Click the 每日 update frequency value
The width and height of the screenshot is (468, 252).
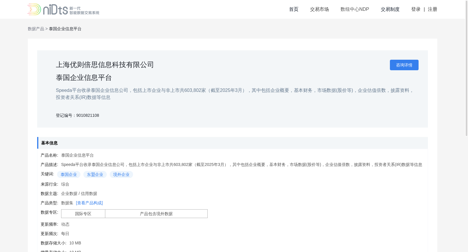65,234
